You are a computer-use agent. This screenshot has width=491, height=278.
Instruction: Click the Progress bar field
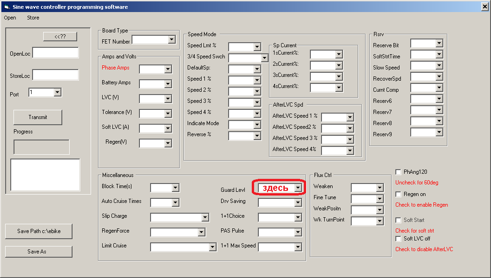point(41,147)
